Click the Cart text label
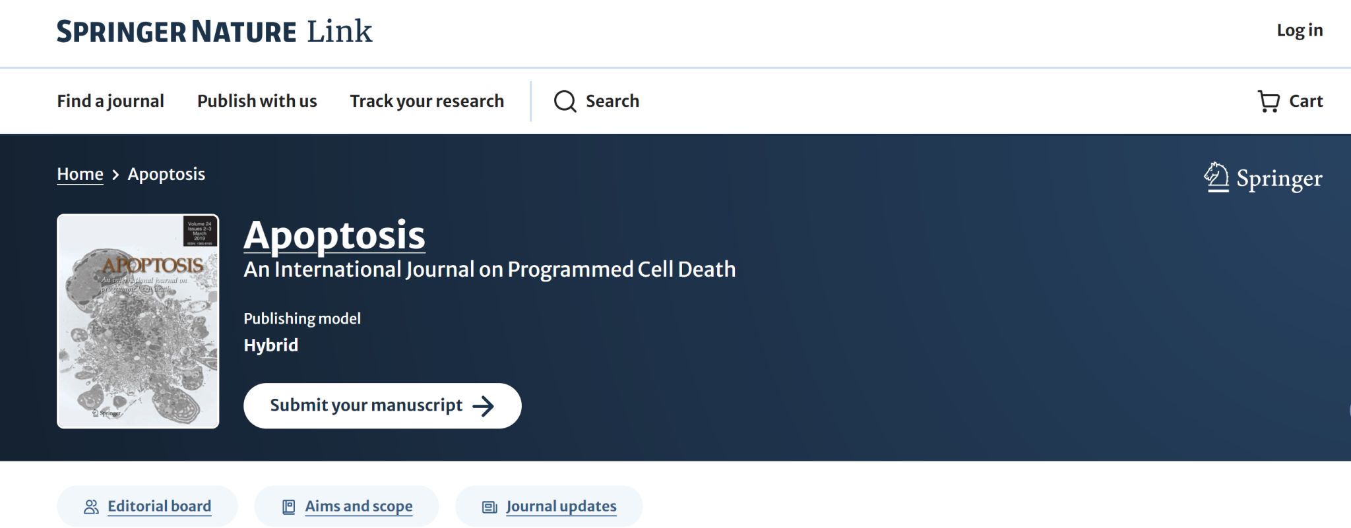Screen dimensions: 1351x528 pyautogui.click(x=1305, y=101)
